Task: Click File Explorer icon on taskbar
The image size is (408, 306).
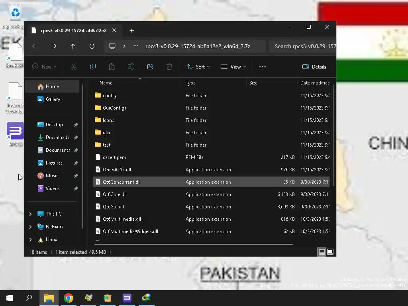Action: point(49,298)
